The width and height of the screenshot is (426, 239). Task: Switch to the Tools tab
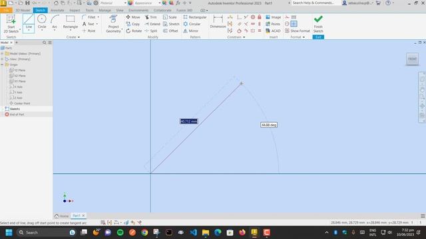[x=89, y=11]
